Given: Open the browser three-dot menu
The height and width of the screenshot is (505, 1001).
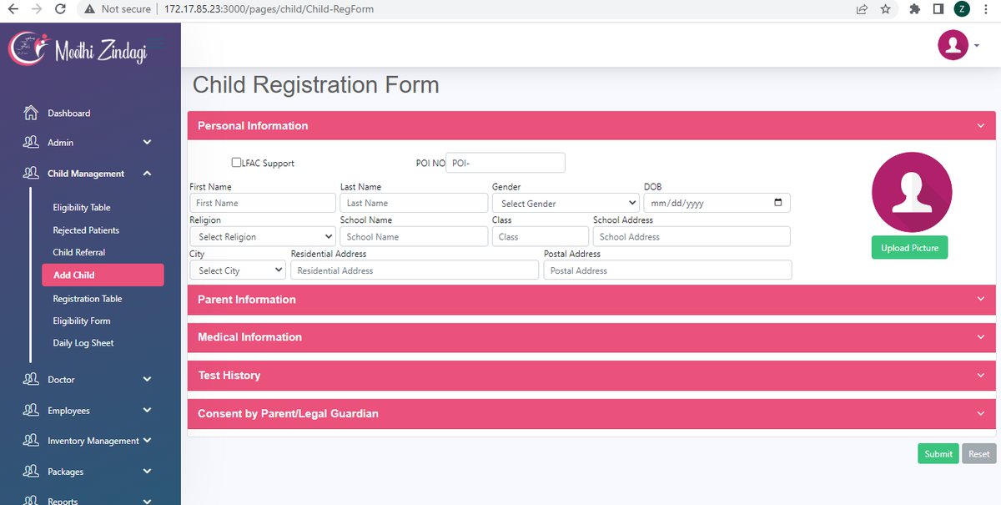Looking at the screenshot, I should coord(986,9).
